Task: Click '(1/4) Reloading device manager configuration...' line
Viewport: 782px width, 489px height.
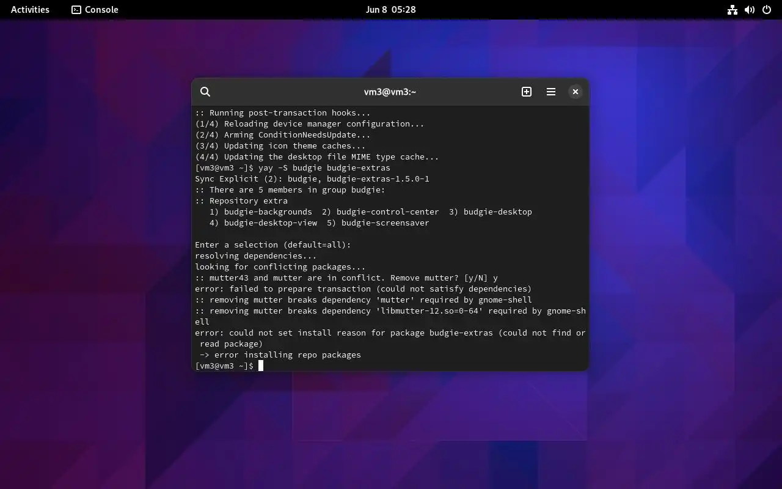Action: (310, 123)
